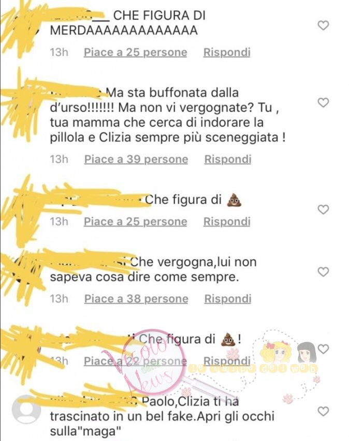The image size is (349, 441).
Task: Open 'Piace a 38 persone' likes list
Action: (x=136, y=299)
